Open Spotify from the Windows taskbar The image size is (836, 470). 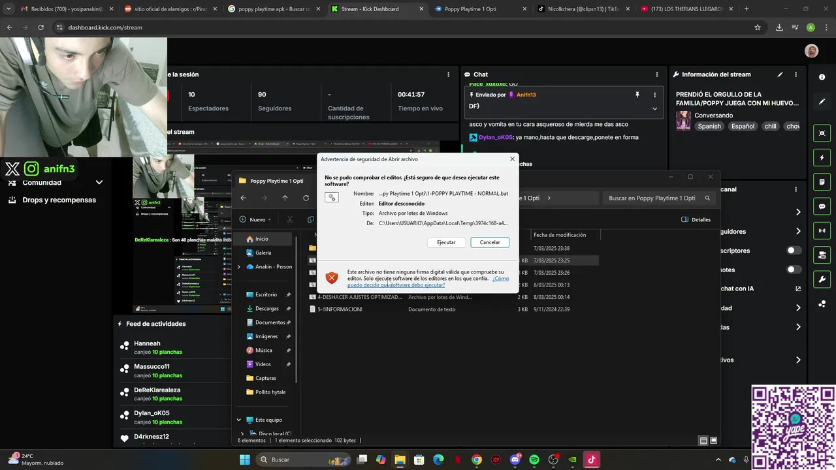[534, 460]
